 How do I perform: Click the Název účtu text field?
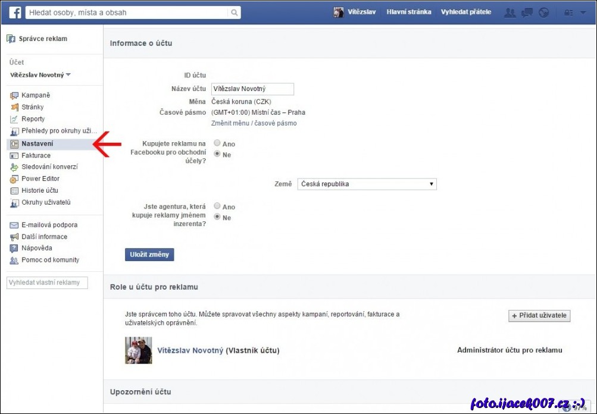point(252,89)
